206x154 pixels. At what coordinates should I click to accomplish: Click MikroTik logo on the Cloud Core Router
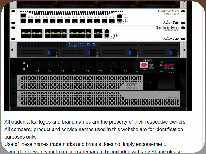pyautogui.click(x=171, y=23)
